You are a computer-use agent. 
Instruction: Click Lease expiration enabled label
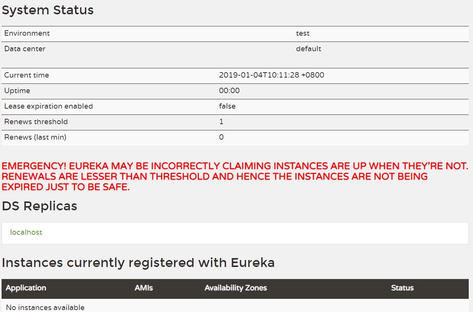coord(49,106)
